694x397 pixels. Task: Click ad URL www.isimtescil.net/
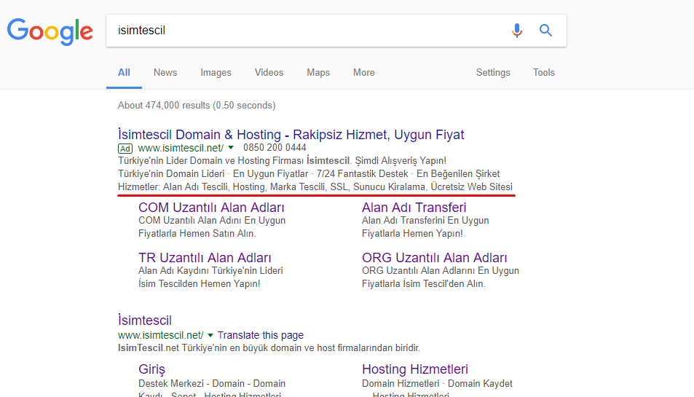(x=181, y=148)
